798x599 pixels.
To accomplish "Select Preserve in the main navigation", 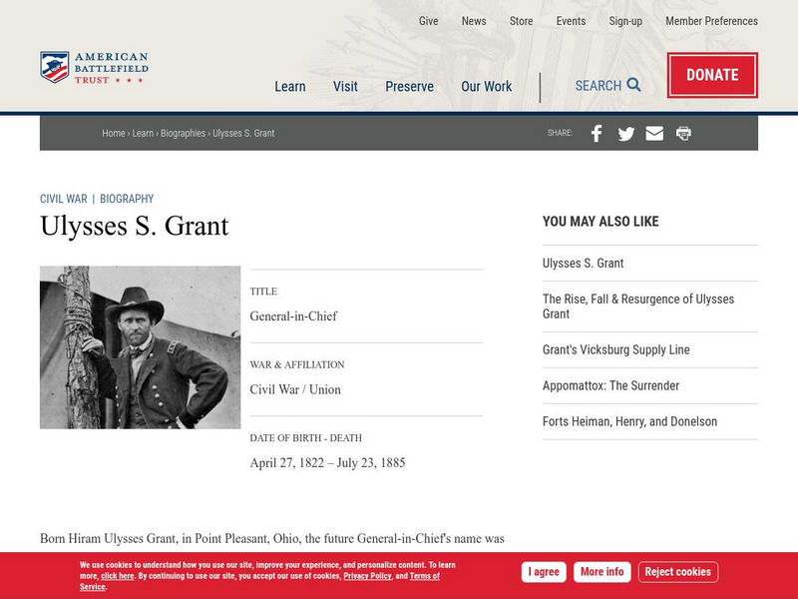I will tap(409, 87).
